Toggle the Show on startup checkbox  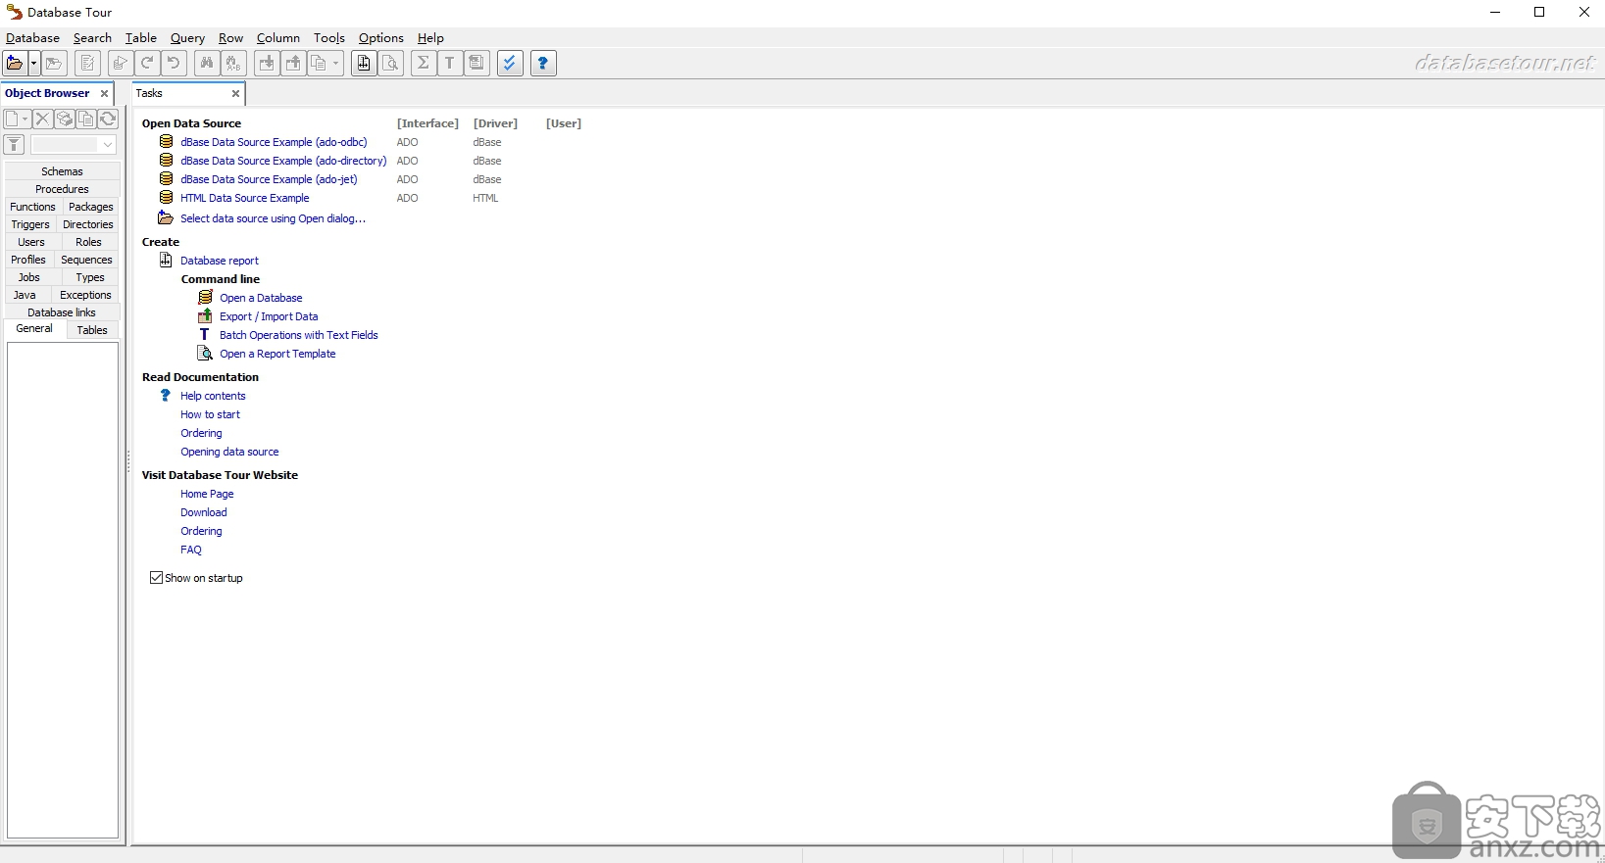pos(156,578)
